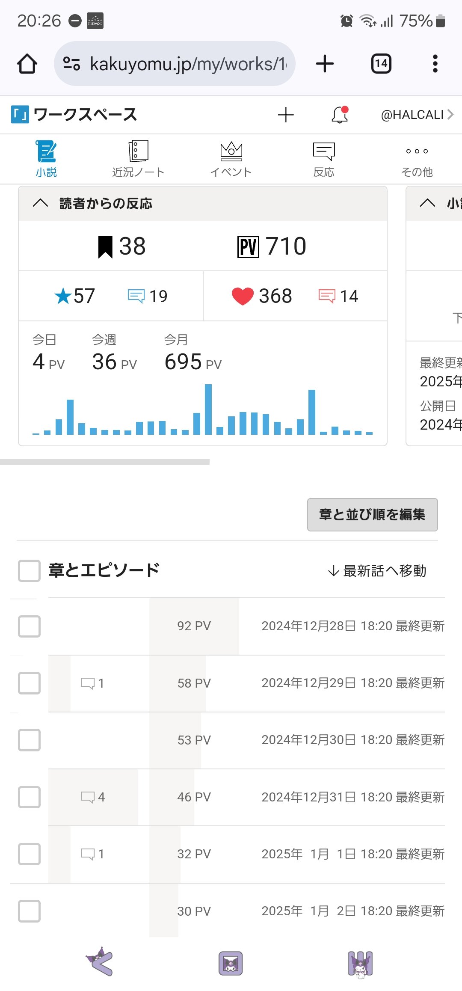Open the browser home icon
The image size is (462, 991).
coord(27,64)
